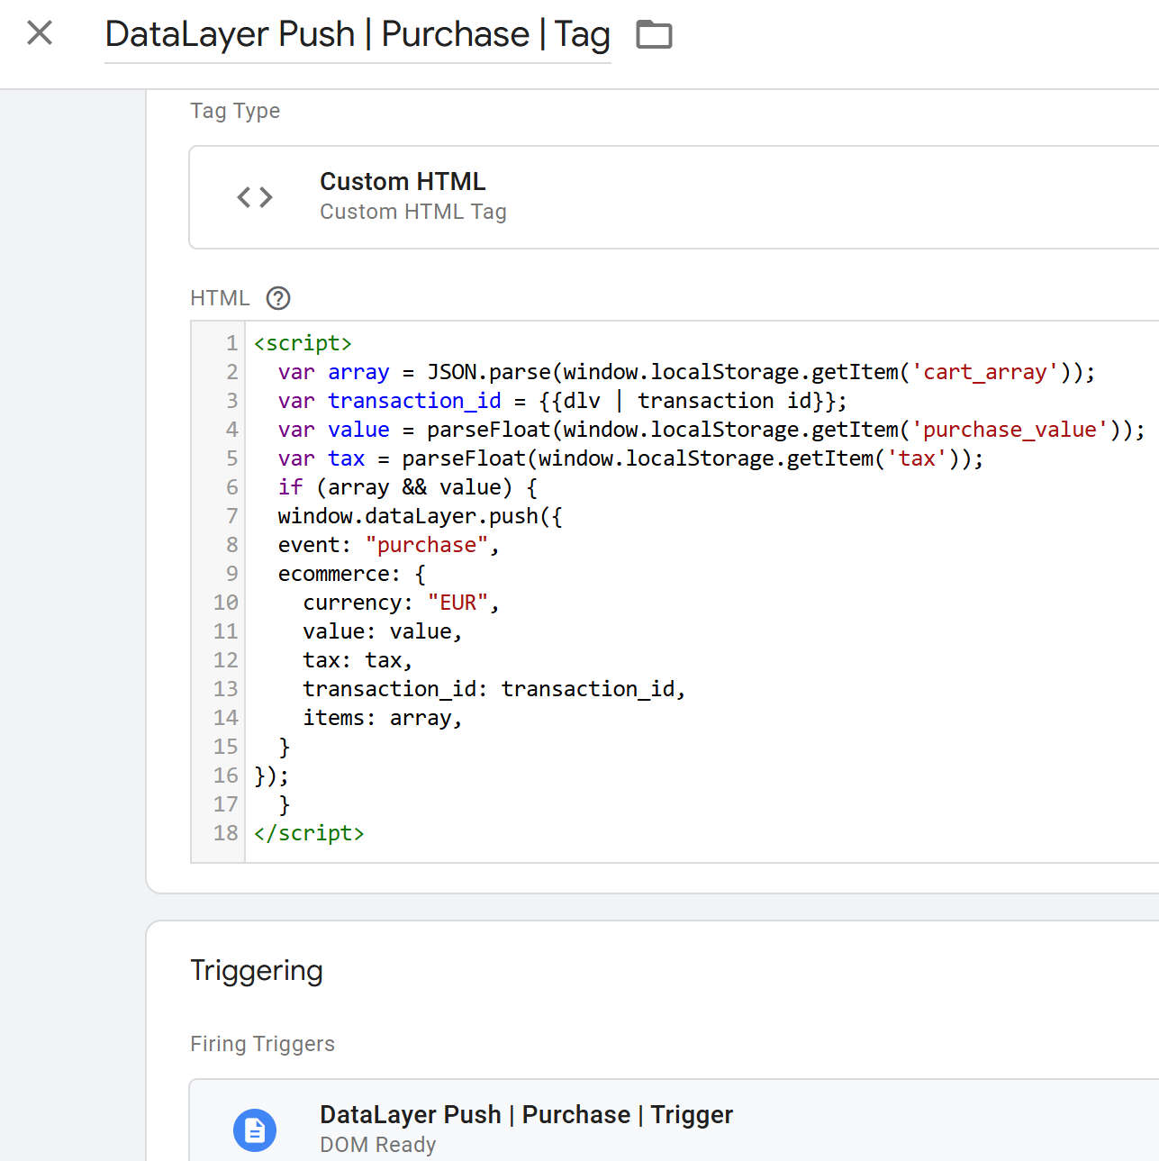This screenshot has width=1159, height=1161.
Task: Rename the DataLayer Push | Purchase | Tag title
Action: pyautogui.click(x=358, y=35)
